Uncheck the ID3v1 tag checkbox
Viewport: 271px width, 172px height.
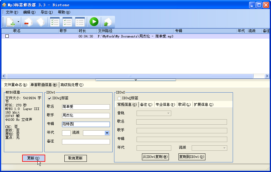click(50, 98)
